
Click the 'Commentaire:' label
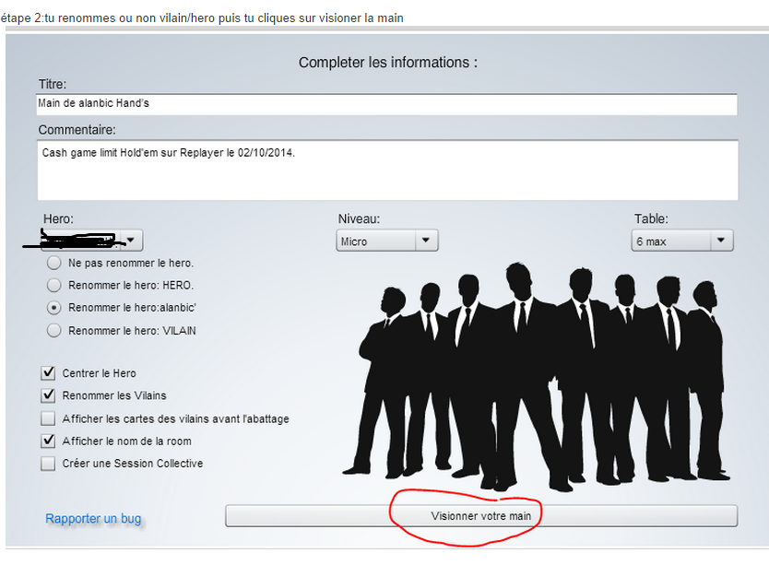[77, 130]
